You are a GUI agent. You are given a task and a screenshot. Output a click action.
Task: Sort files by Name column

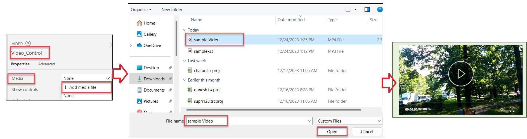(197, 20)
